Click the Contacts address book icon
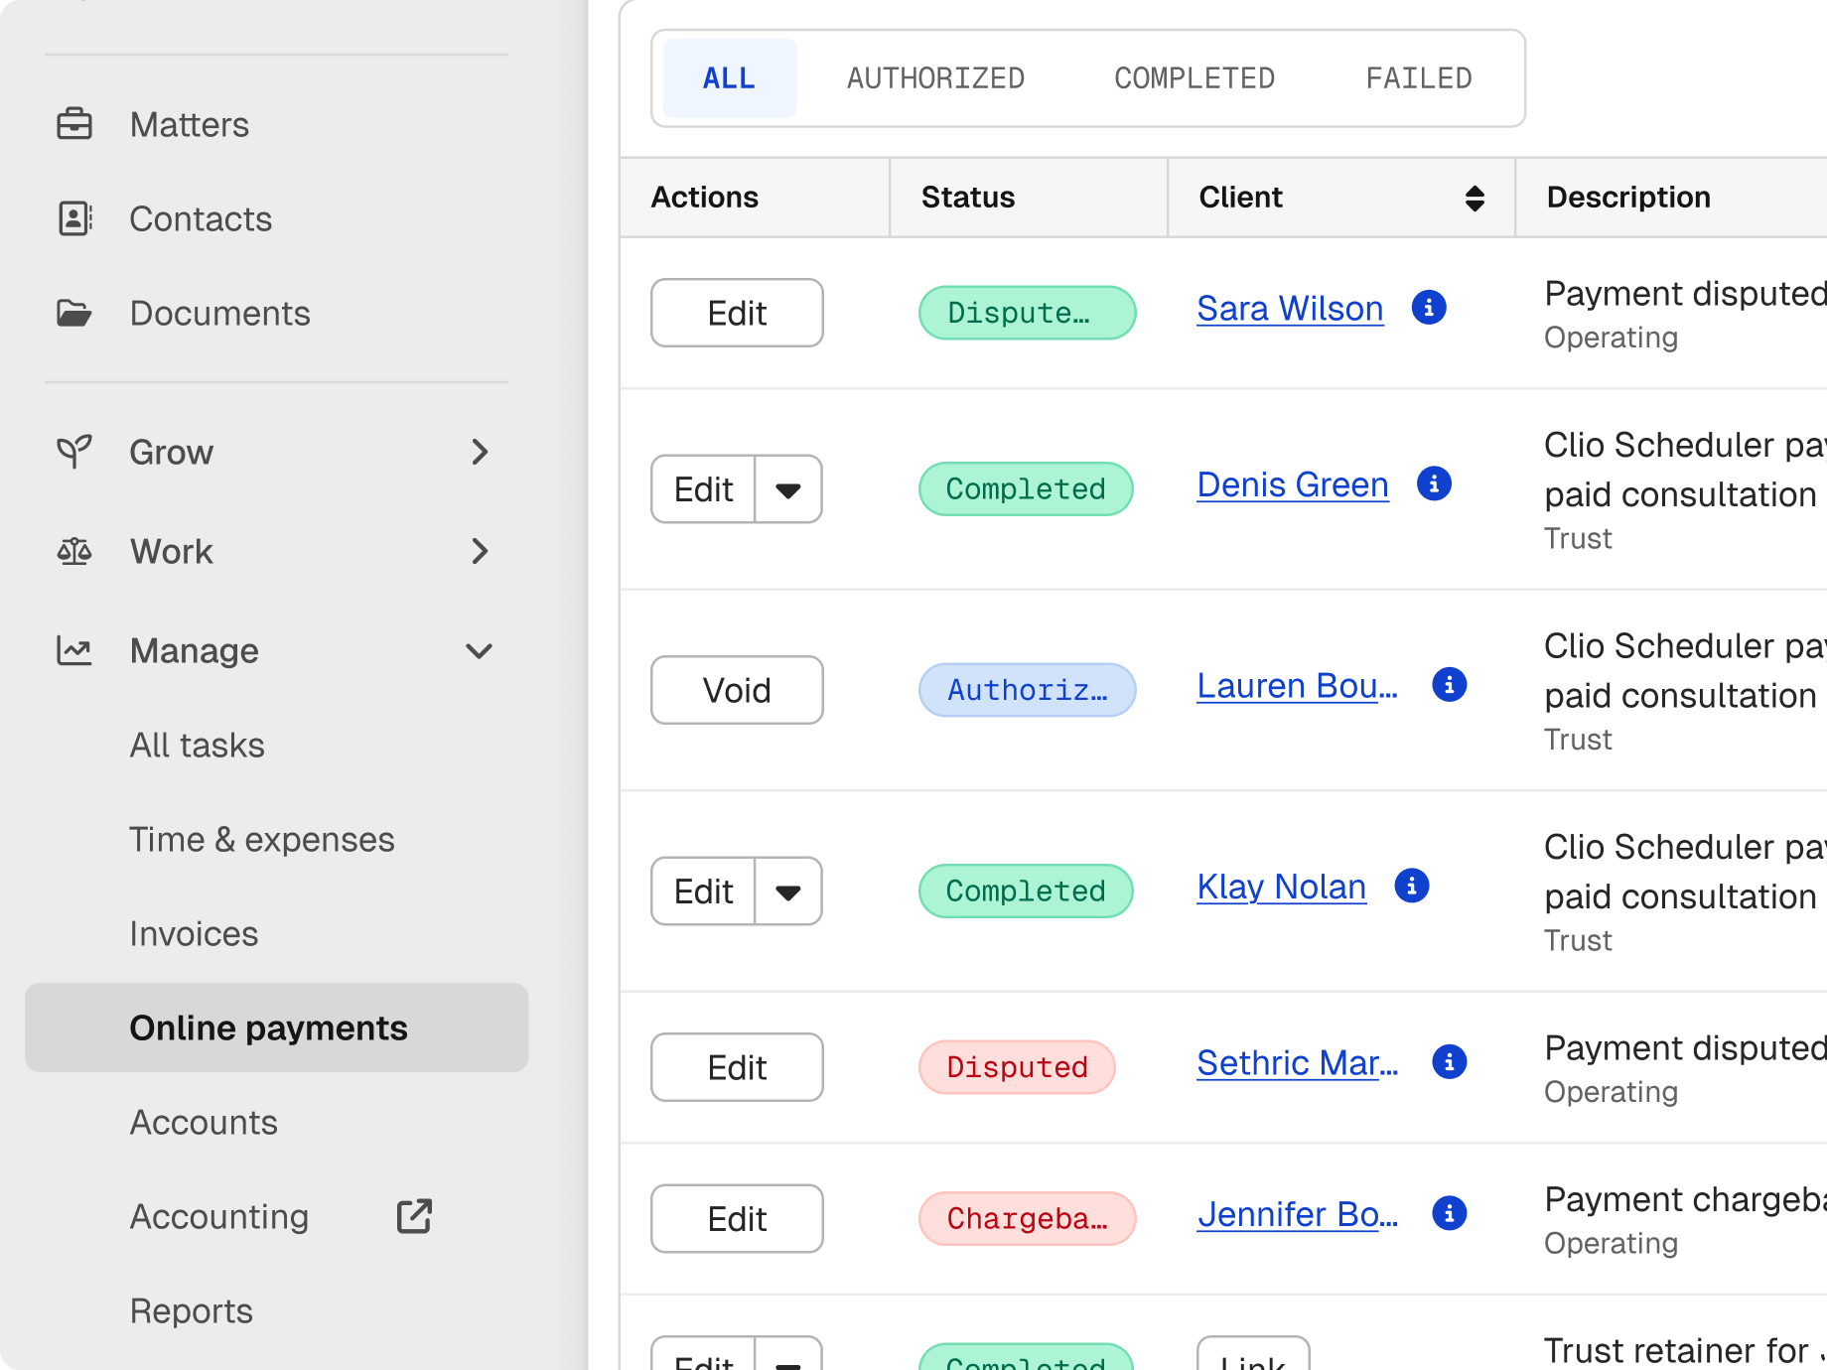1827x1370 pixels. click(x=74, y=218)
